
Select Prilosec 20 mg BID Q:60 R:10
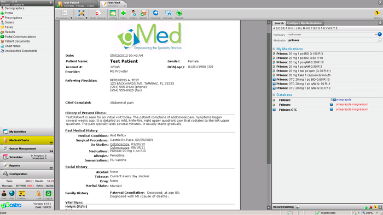click(300, 58)
